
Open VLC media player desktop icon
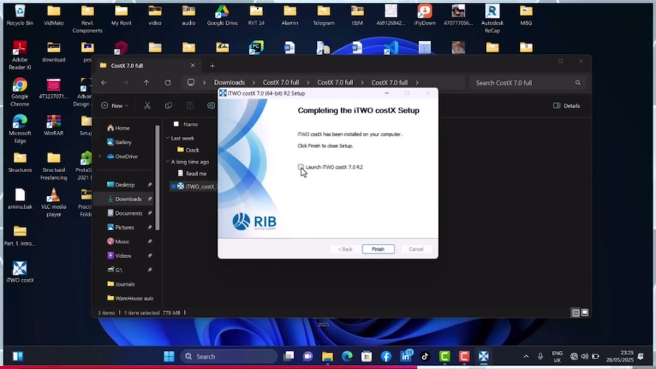[53, 202]
